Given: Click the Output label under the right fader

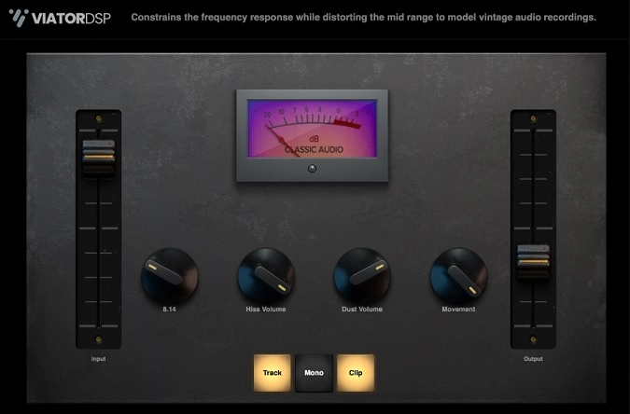Looking at the screenshot, I should pyautogui.click(x=533, y=359).
